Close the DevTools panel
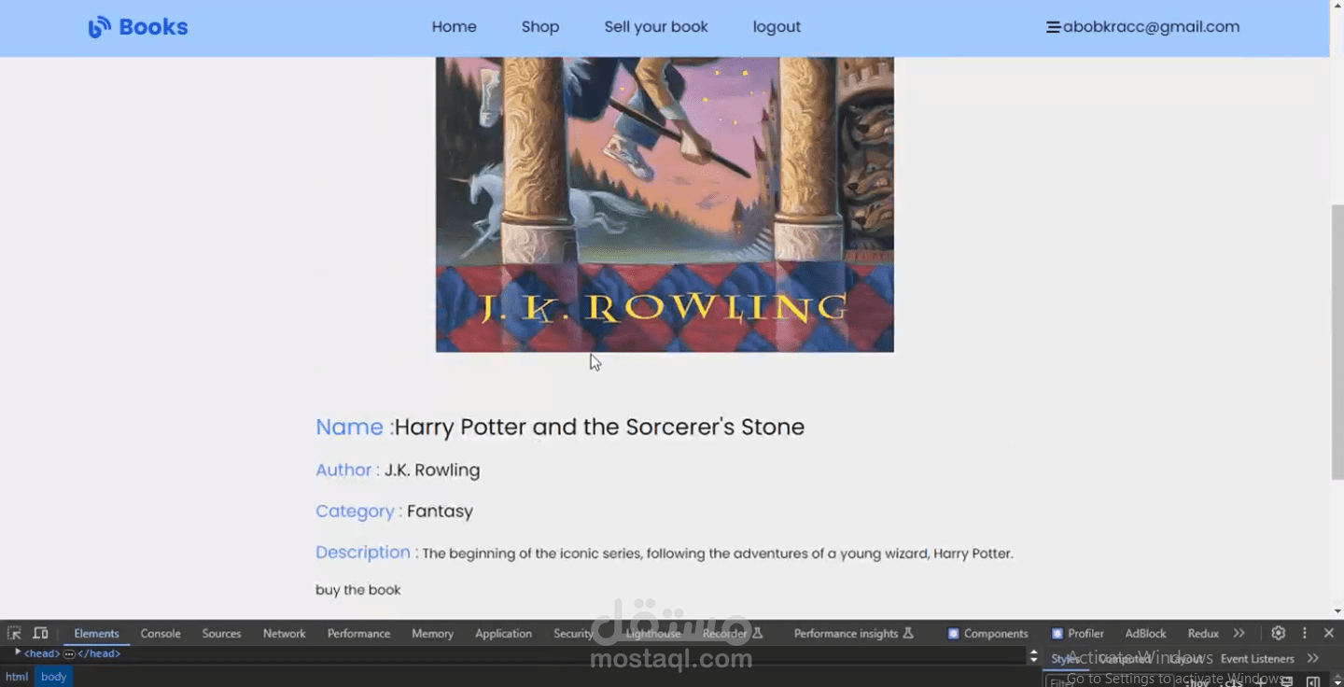 tap(1329, 633)
